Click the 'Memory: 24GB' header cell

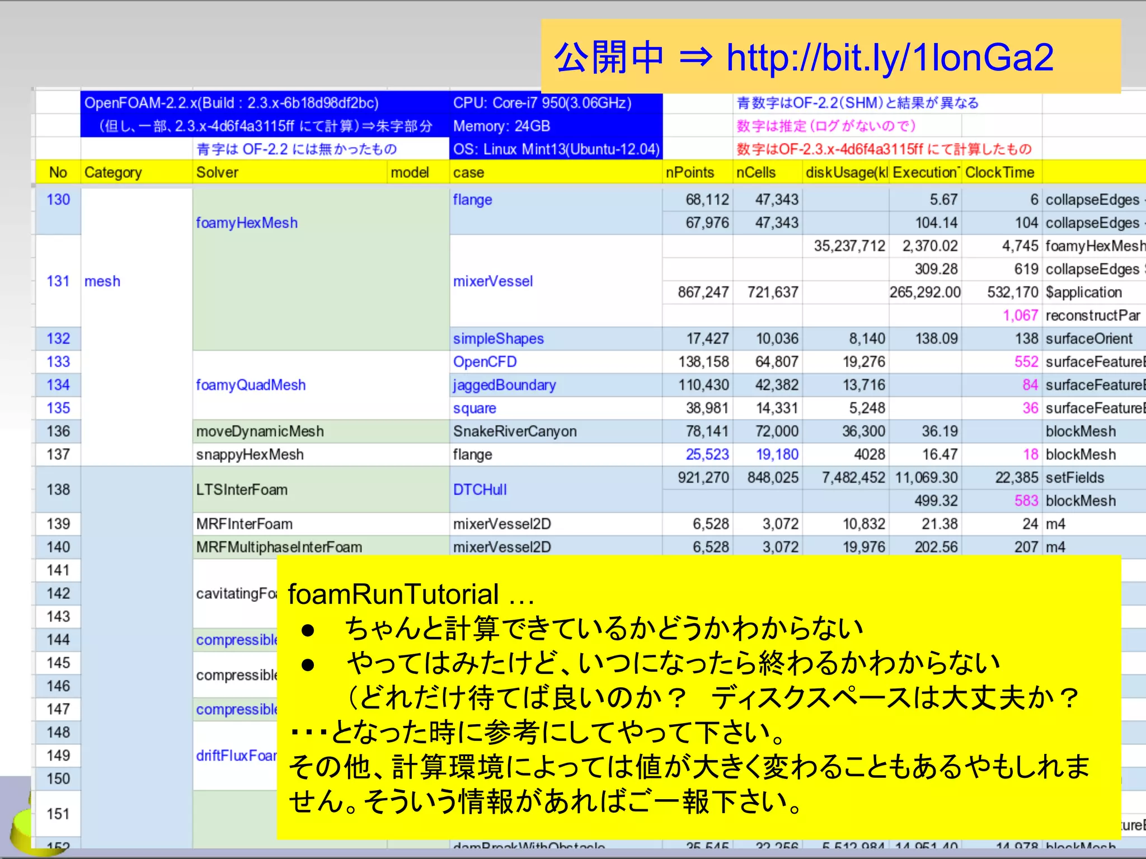[556, 126]
